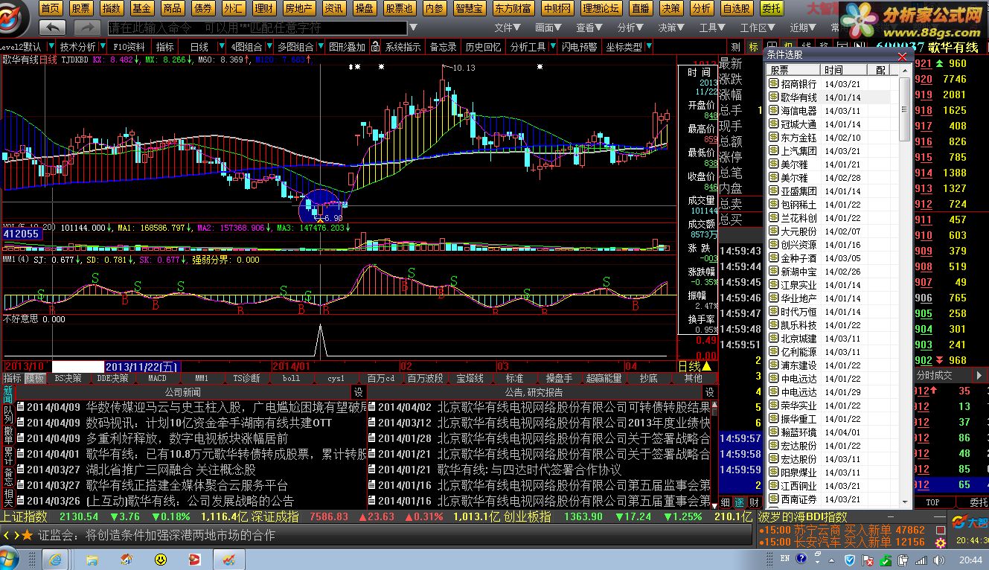989x570 pixels.
Task: Click the yellow smiley taskbar icon
Action: (161, 559)
